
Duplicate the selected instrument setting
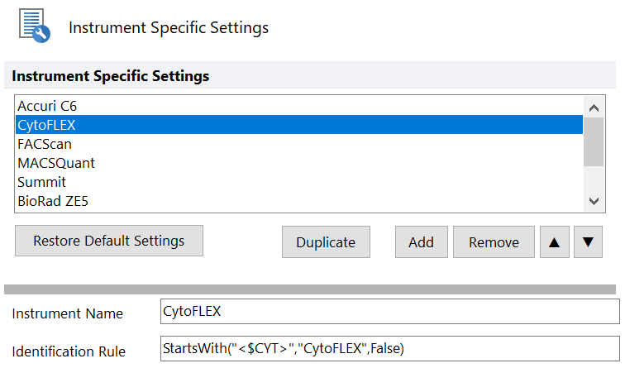326,242
